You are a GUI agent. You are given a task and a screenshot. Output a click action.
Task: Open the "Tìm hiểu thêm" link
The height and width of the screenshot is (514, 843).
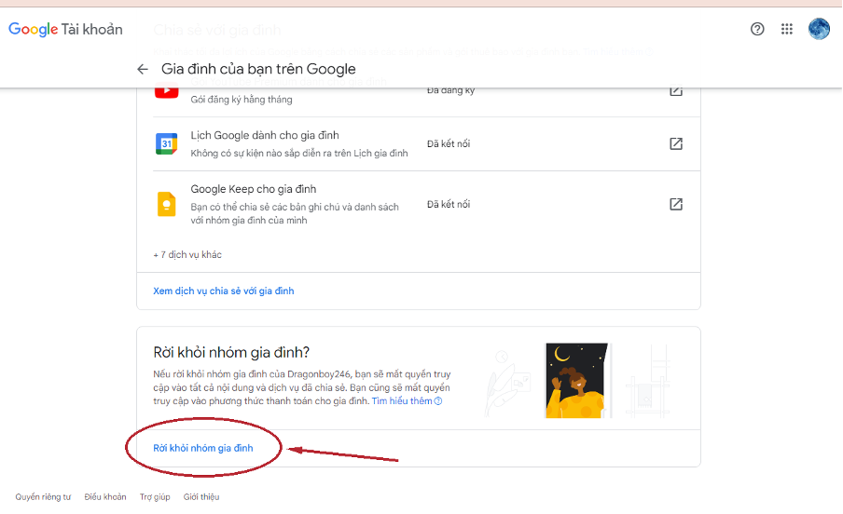point(407,400)
